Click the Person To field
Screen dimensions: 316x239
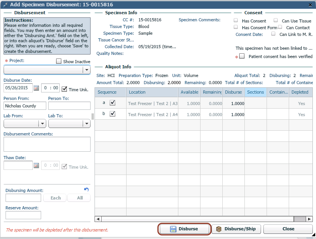pos(69,106)
